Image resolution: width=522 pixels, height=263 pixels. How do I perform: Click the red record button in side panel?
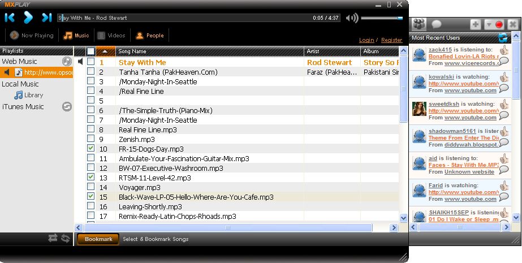[499, 25]
